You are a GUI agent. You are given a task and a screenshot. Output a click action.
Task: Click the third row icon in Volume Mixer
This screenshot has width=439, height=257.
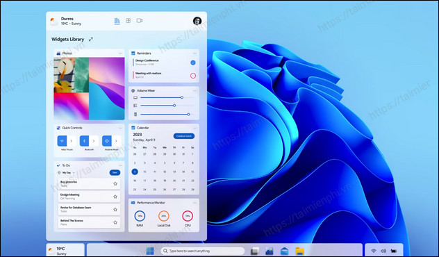[x=135, y=114]
